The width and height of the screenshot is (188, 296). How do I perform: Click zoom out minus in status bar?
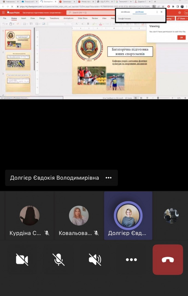click(153, 98)
